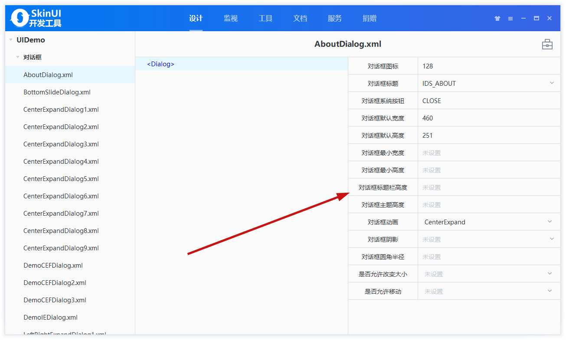Edit the 对话框默认宽度 field 460
This screenshot has width=566, height=340.
489,118
